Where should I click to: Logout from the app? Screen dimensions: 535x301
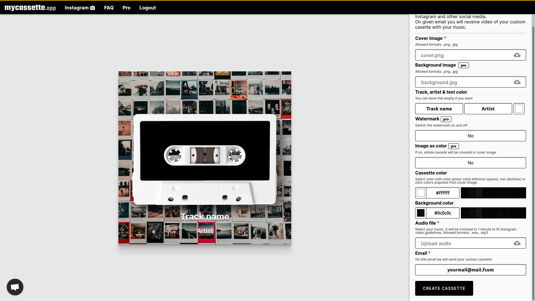(148, 8)
